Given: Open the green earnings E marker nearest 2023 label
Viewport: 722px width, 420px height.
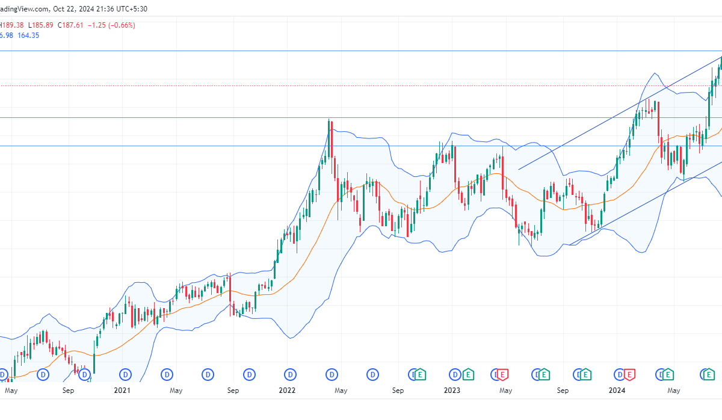Looking at the screenshot, I should (468, 375).
